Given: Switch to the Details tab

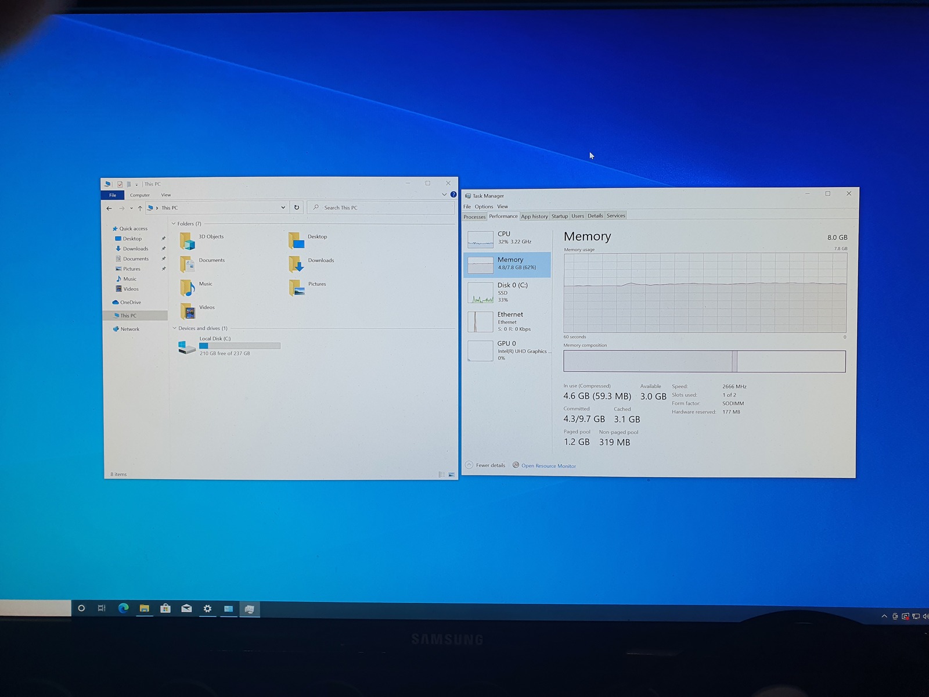Looking at the screenshot, I should 595,215.
